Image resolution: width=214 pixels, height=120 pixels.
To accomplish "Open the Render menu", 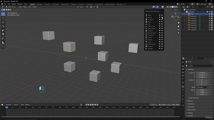I will coord(14,4).
